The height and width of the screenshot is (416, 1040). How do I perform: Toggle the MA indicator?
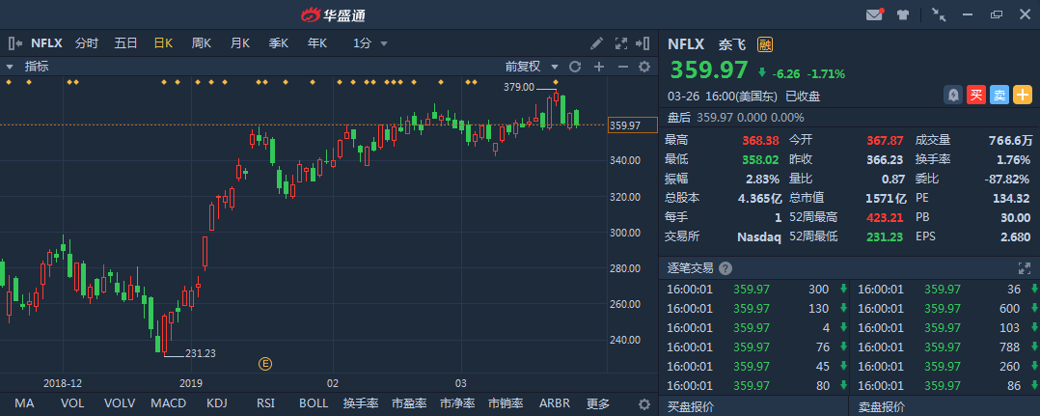pyautogui.click(x=24, y=403)
